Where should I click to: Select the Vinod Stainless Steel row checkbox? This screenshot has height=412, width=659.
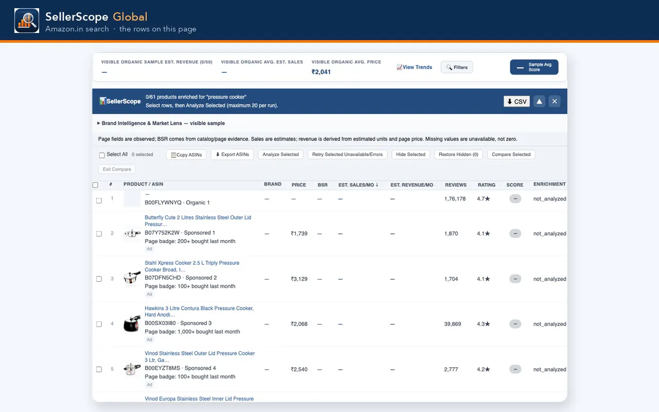point(99,370)
